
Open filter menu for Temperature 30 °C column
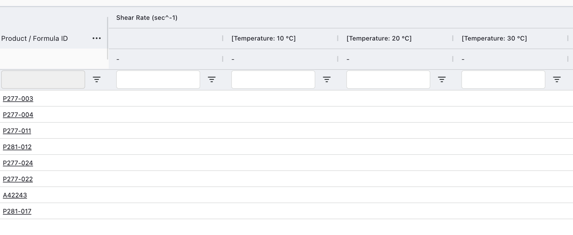pos(557,80)
